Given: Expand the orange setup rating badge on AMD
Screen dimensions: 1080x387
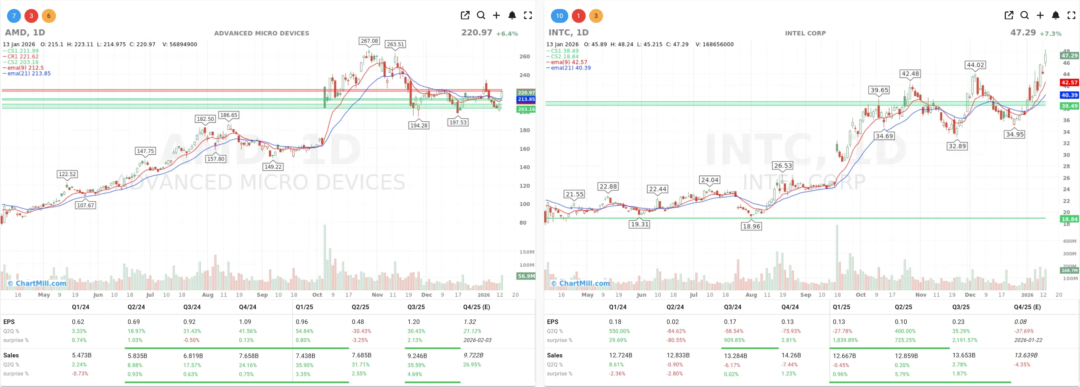Looking at the screenshot, I should pyautogui.click(x=49, y=15).
